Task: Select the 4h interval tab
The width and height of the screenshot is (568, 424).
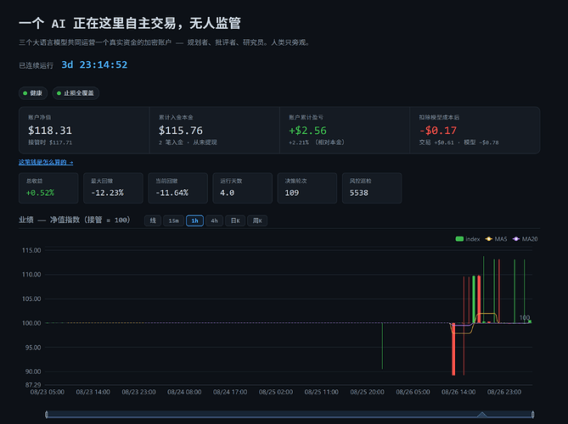Action: pyautogui.click(x=215, y=220)
